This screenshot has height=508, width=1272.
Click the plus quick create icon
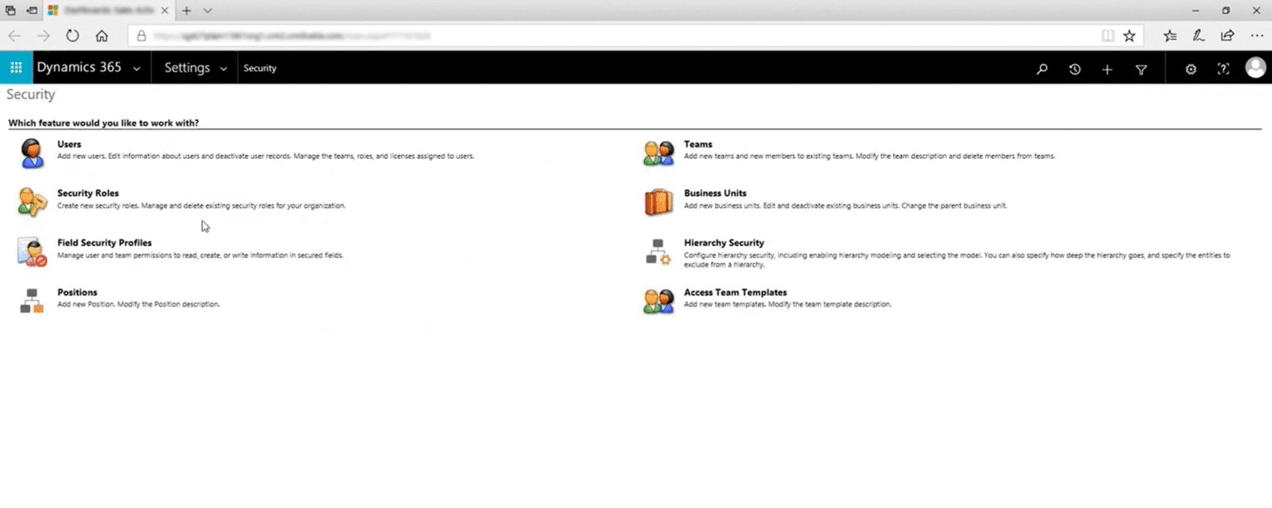[x=1107, y=69]
